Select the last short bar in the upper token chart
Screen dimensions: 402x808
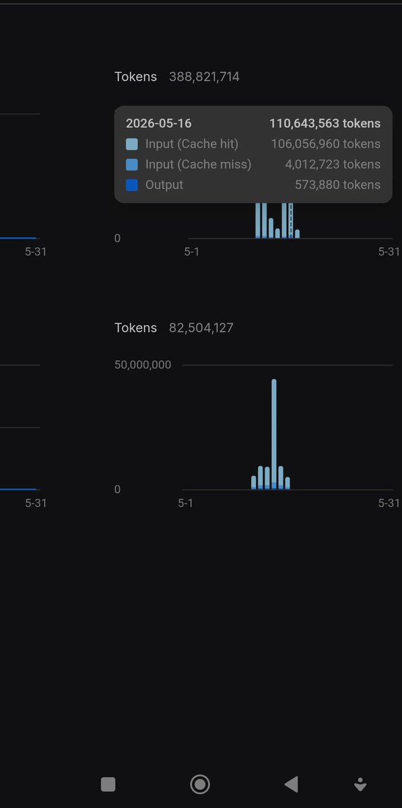[297, 233]
